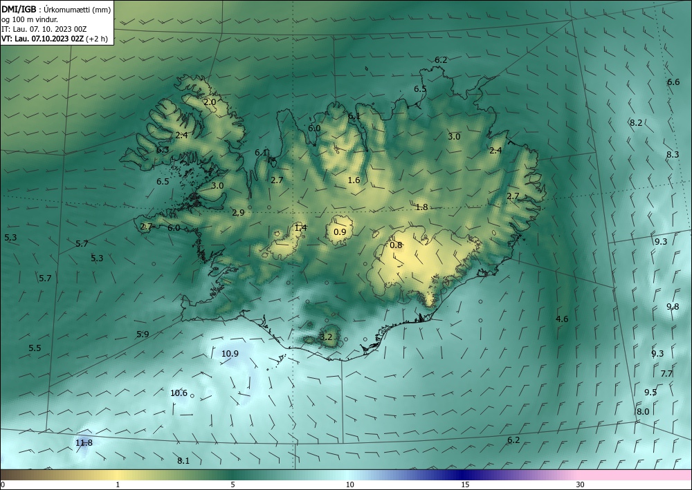Click the legend tick label 1
Screen dimensions: 692x490
click(118, 484)
